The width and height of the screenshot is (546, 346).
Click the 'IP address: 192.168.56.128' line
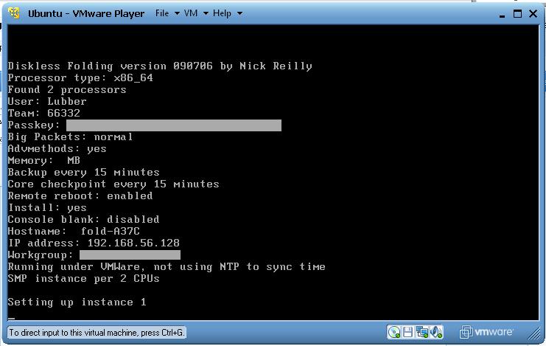pos(94,243)
